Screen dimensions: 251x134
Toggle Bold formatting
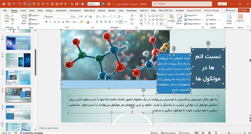click(x=47, y=22)
